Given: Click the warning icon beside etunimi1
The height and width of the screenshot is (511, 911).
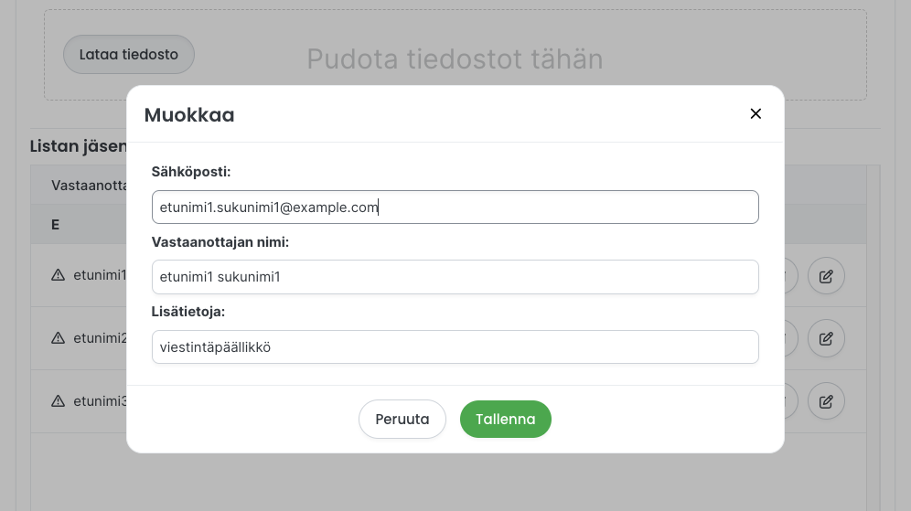Looking at the screenshot, I should pos(59,275).
